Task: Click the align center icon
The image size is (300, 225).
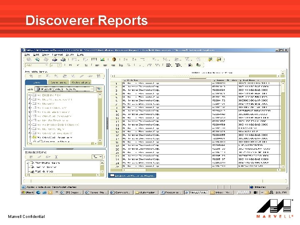Action: (105, 65)
